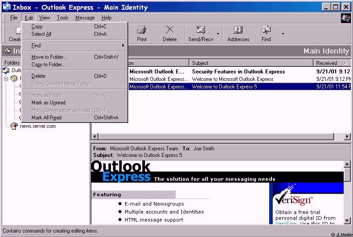This screenshot has width=353, height=237.
Task: Choose Mark as Unread menu entry
Action: [x=75, y=103]
